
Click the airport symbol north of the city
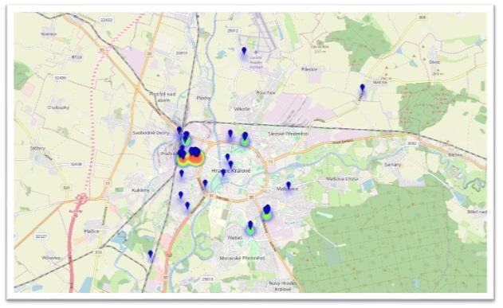pyautogui.click(x=256, y=52)
